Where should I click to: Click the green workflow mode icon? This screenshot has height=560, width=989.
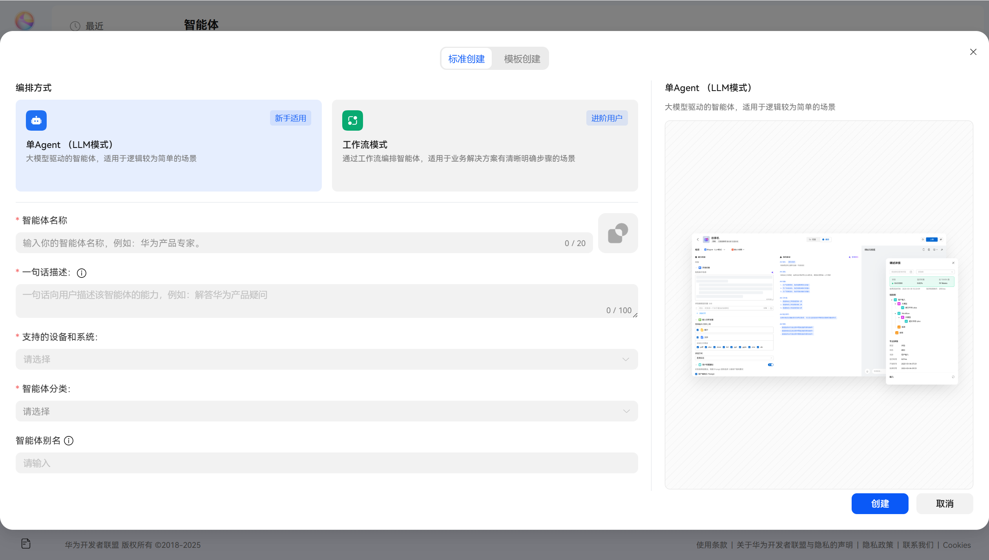(x=352, y=120)
